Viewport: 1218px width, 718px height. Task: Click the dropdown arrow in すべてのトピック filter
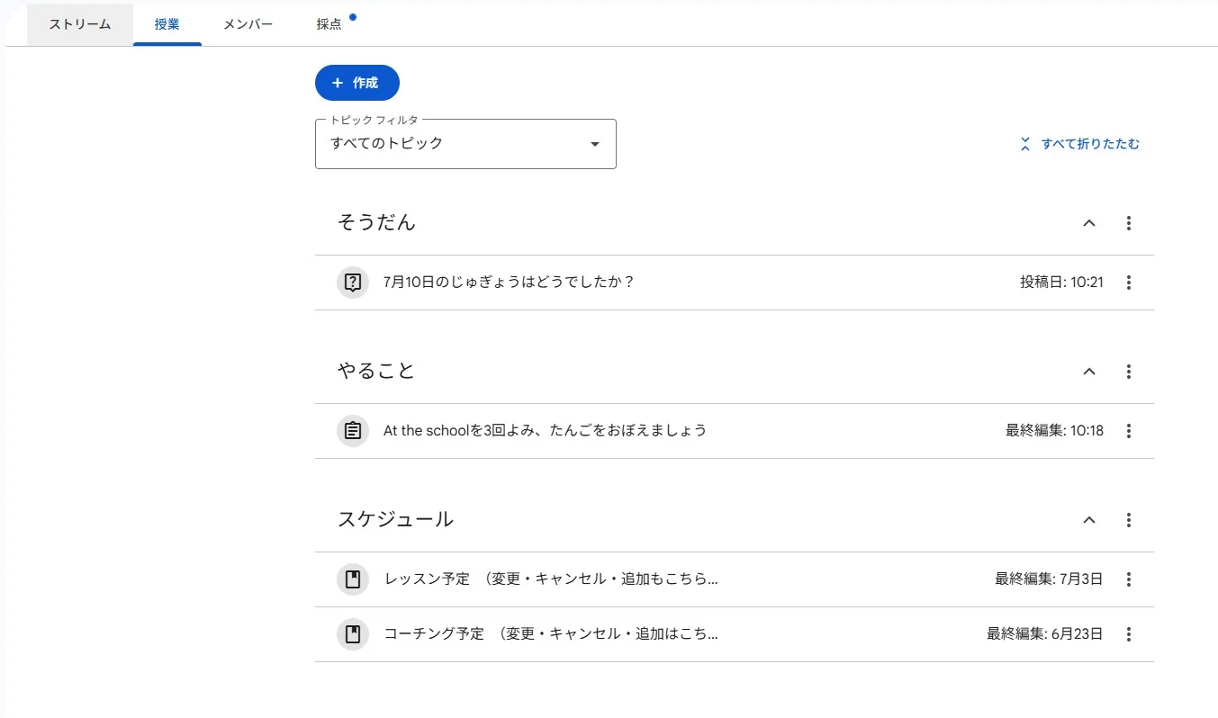(x=594, y=144)
